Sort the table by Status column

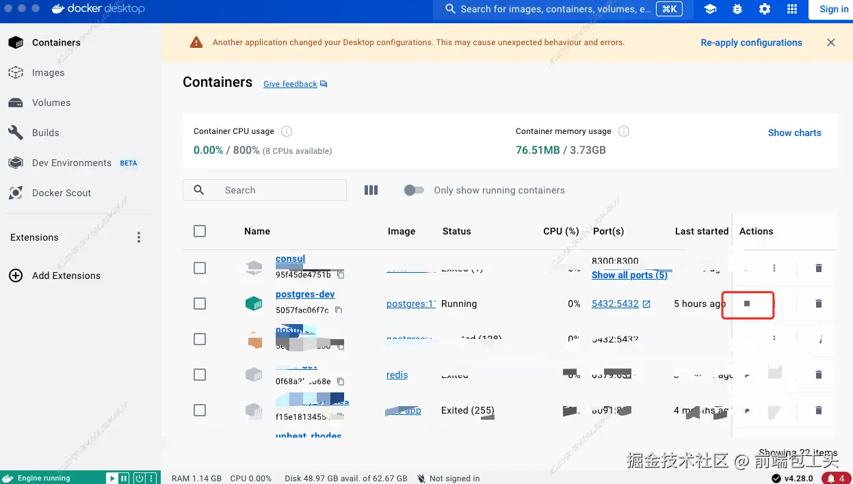[457, 231]
